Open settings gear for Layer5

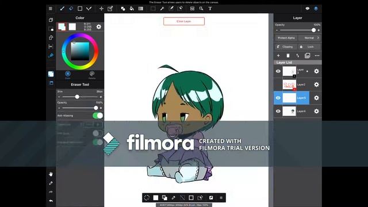pyautogui.click(x=316, y=98)
